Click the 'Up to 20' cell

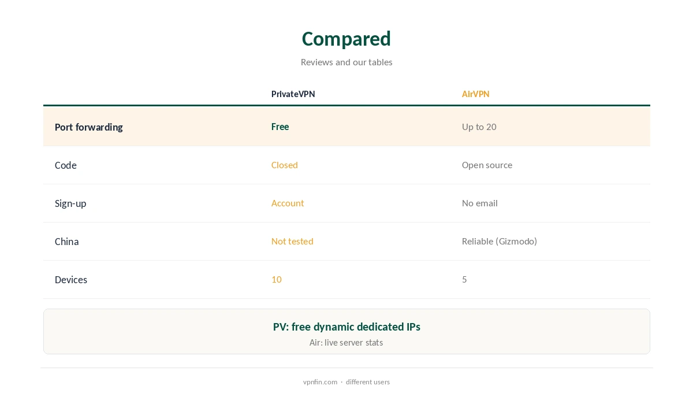pyautogui.click(x=479, y=127)
